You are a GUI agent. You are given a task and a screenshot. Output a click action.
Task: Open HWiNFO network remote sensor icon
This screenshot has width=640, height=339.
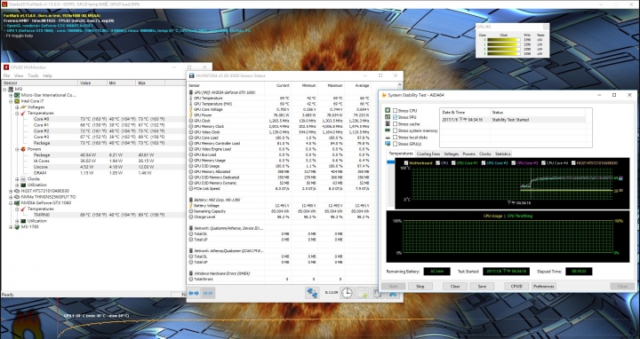coord(312,293)
